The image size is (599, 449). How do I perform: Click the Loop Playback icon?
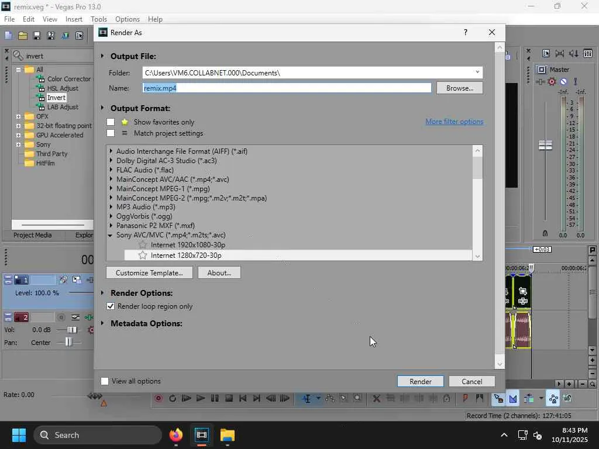coord(173,399)
